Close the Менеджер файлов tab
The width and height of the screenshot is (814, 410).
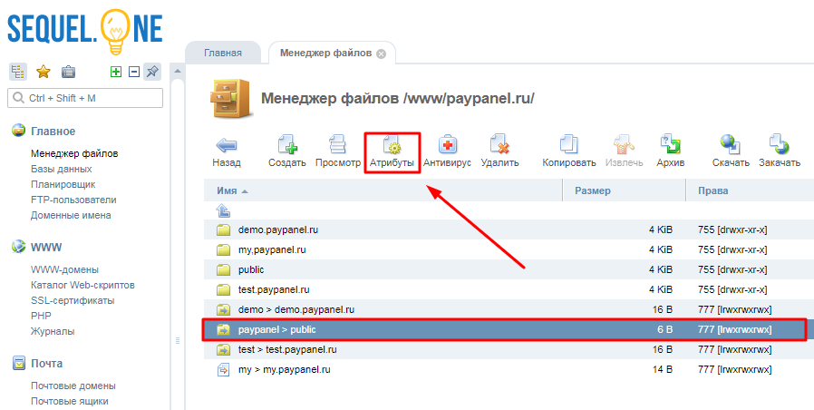coord(381,54)
